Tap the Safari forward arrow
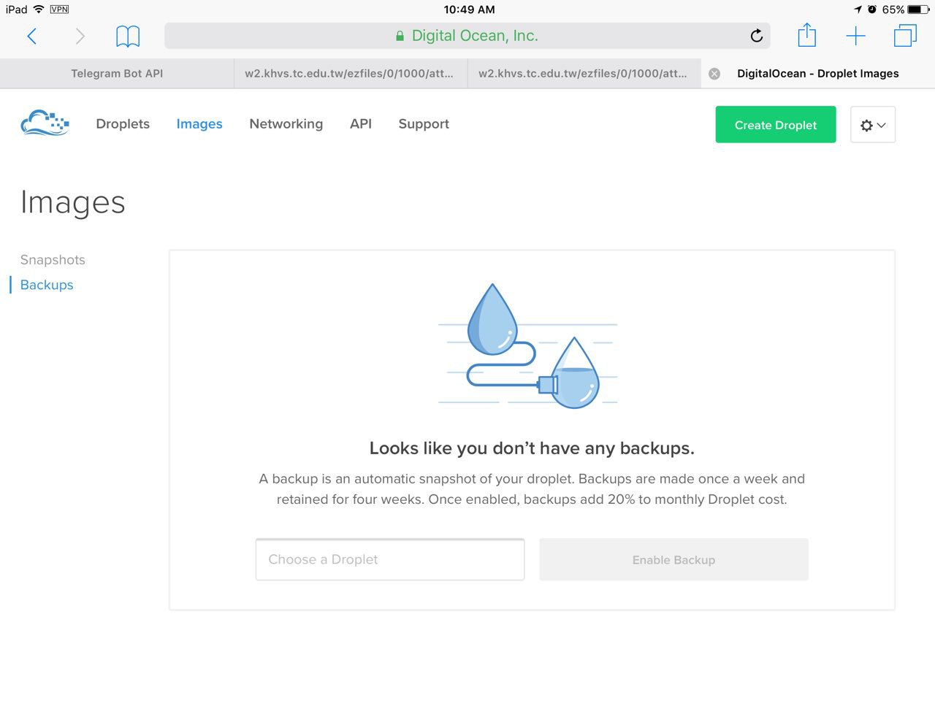Image resolution: width=935 pixels, height=701 pixels. tap(80, 36)
